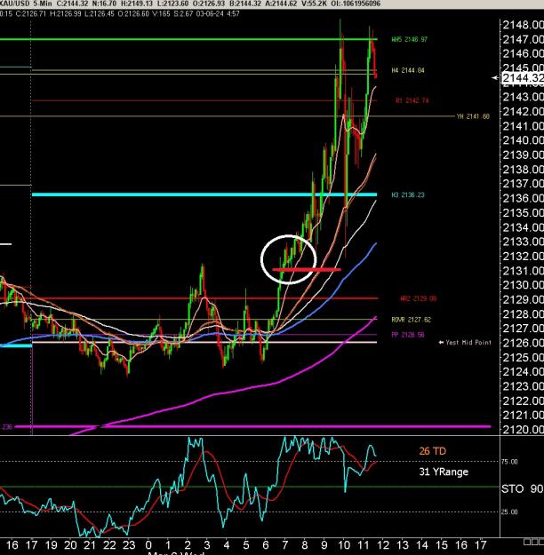This screenshot has height=555, width=544.
Task: Click the 75.00 stochastic level value
Action: pyautogui.click(x=509, y=462)
